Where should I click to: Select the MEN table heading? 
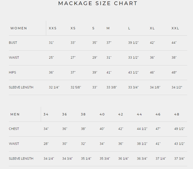(15, 114)
